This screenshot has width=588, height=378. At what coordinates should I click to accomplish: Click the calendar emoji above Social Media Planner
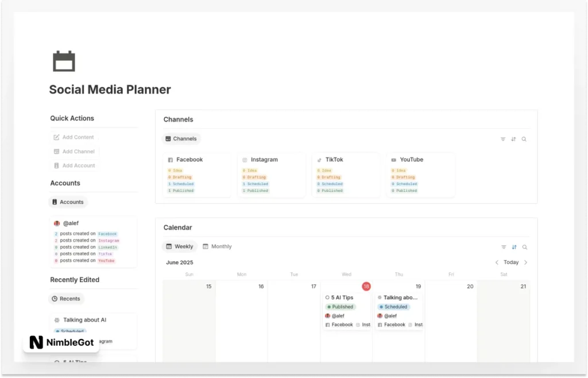[63, 60]
